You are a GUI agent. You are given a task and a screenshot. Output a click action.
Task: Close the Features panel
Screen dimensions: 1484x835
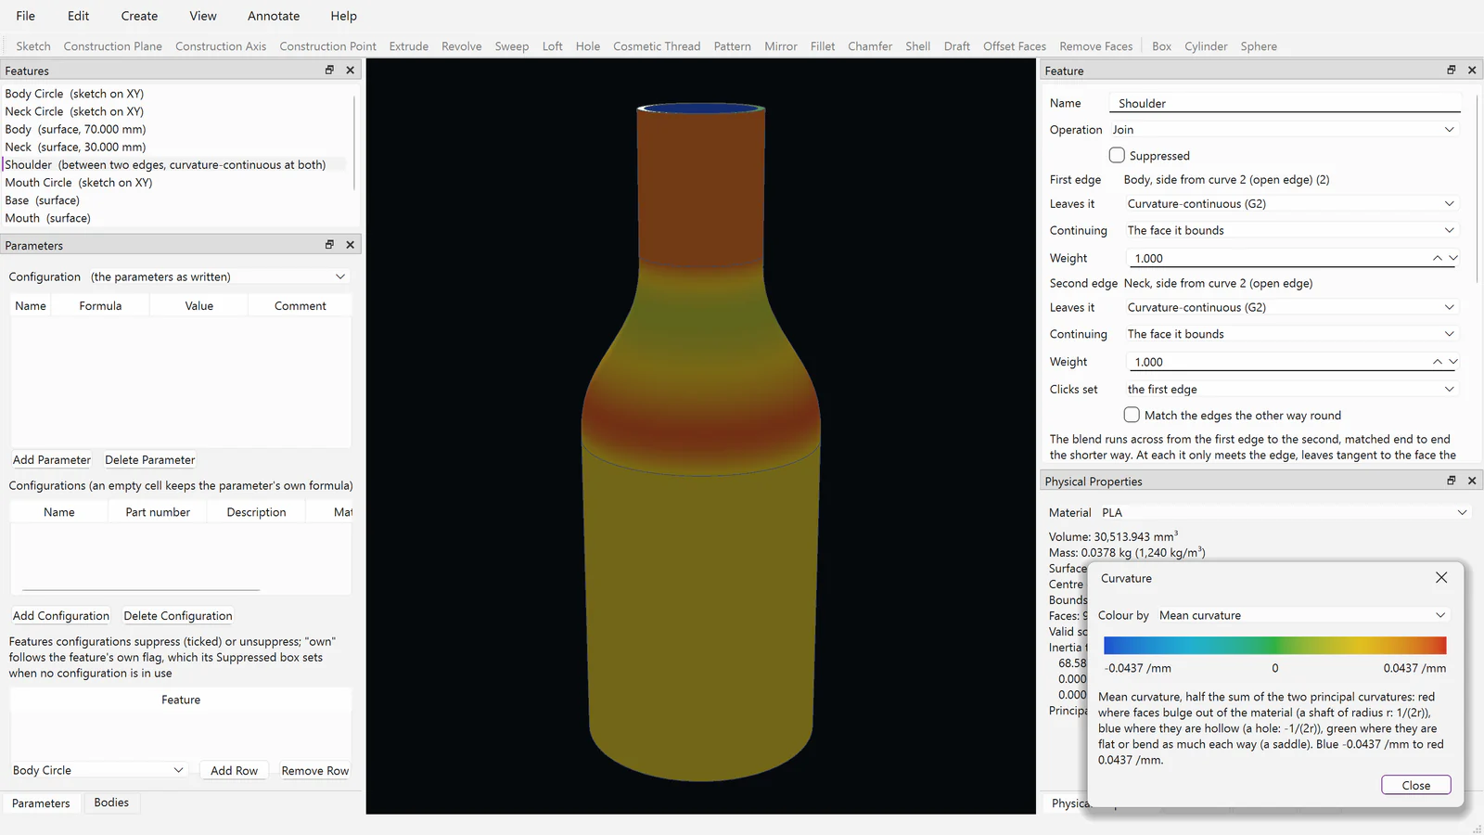pos(350,70)
